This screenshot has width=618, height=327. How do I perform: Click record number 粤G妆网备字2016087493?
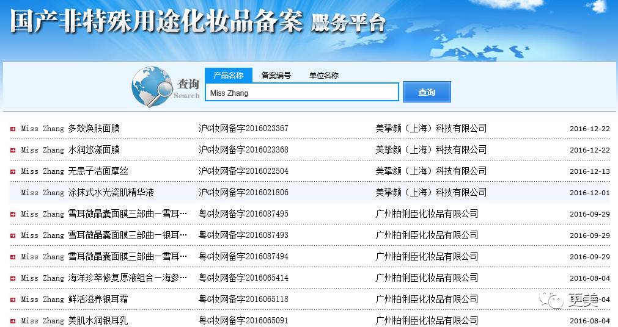coord(243,235)
